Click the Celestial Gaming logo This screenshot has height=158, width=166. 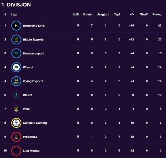point(16,123)
